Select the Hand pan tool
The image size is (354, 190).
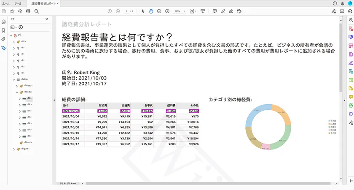coord(151,11)
